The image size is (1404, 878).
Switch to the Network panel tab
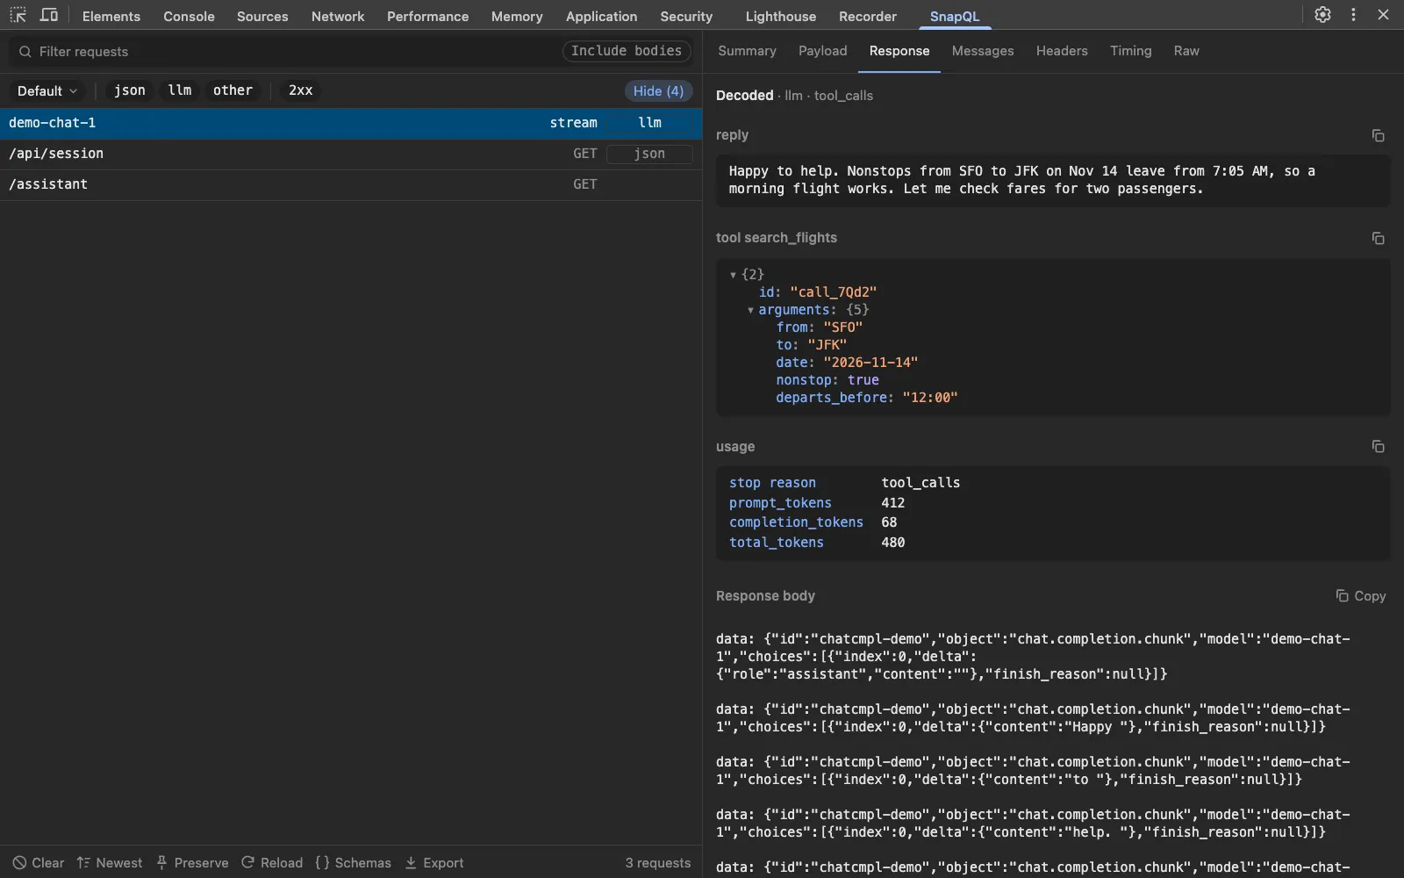(338, 16)
